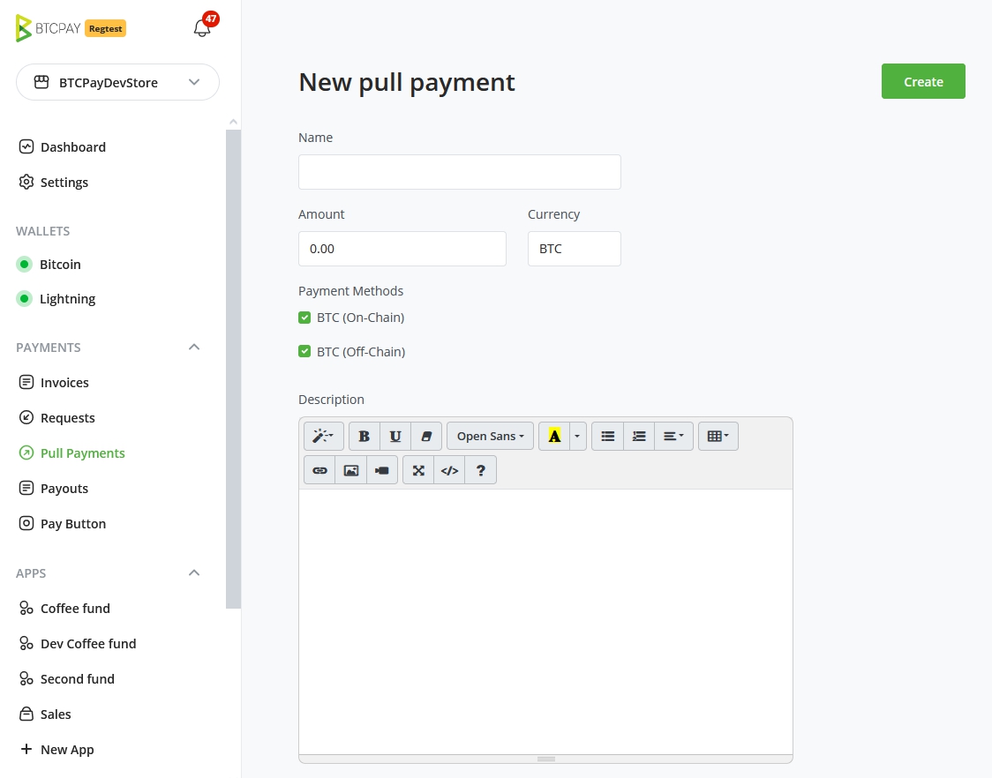Switch to code view in the editor
The image size is (992, 778).
point(449,470)
